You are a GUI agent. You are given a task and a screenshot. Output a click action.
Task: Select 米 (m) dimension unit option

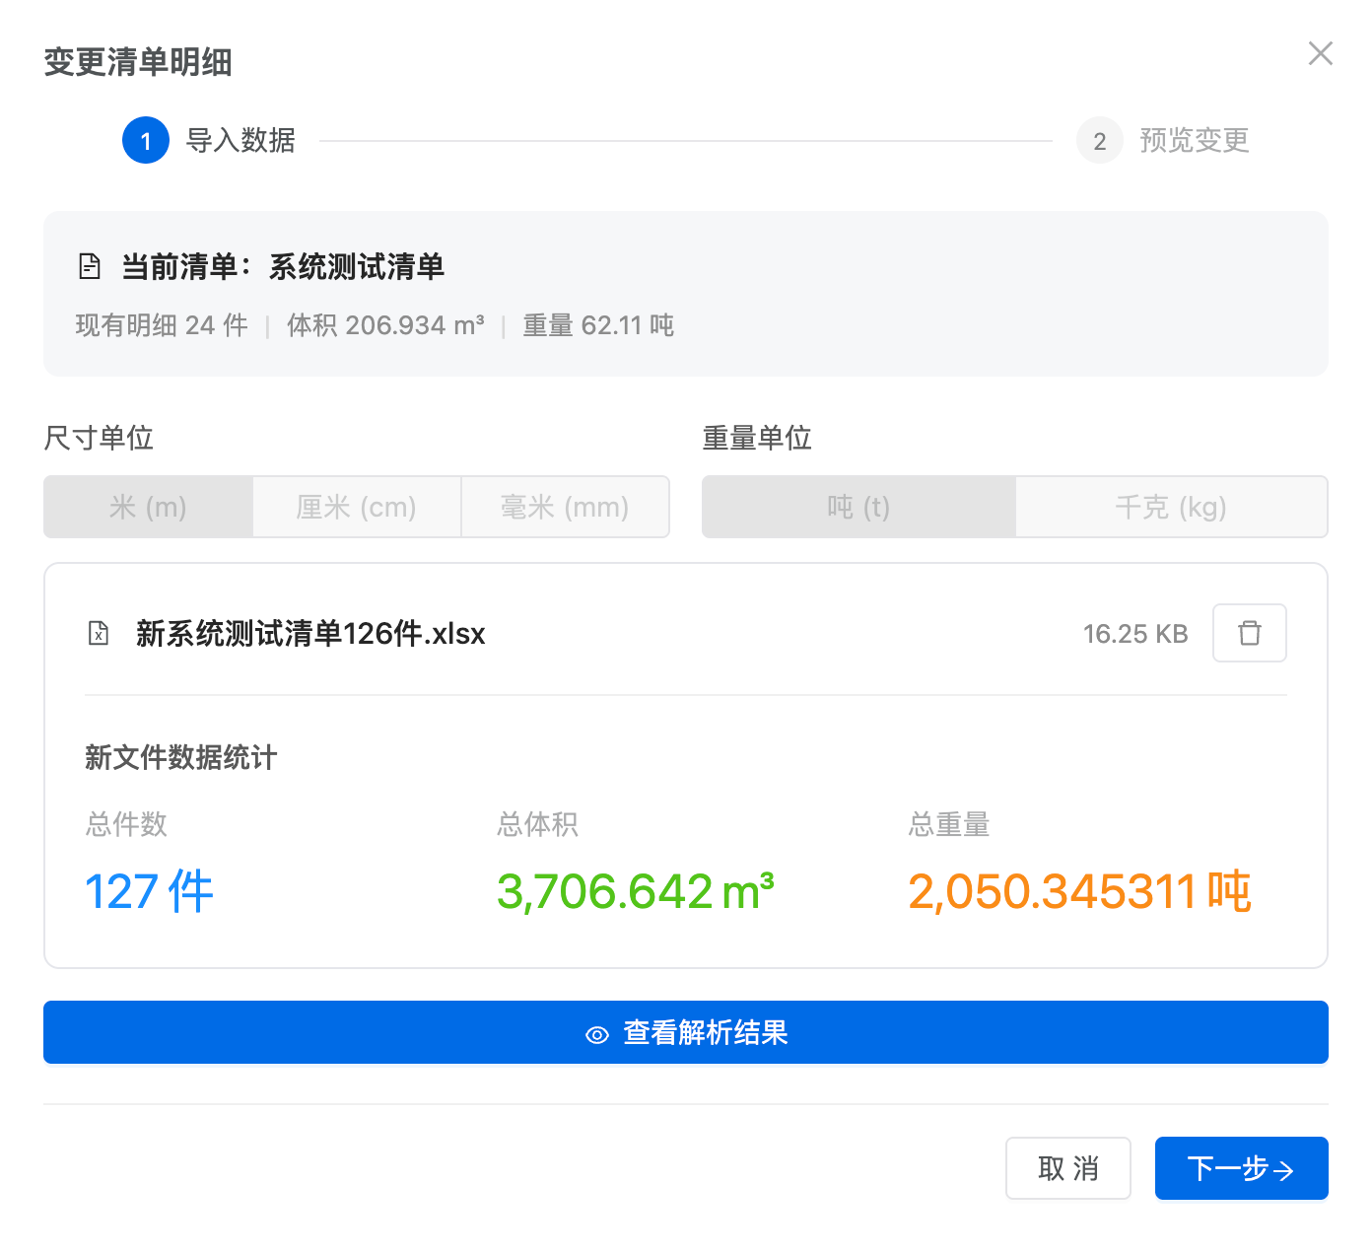(x=148, y=507)
